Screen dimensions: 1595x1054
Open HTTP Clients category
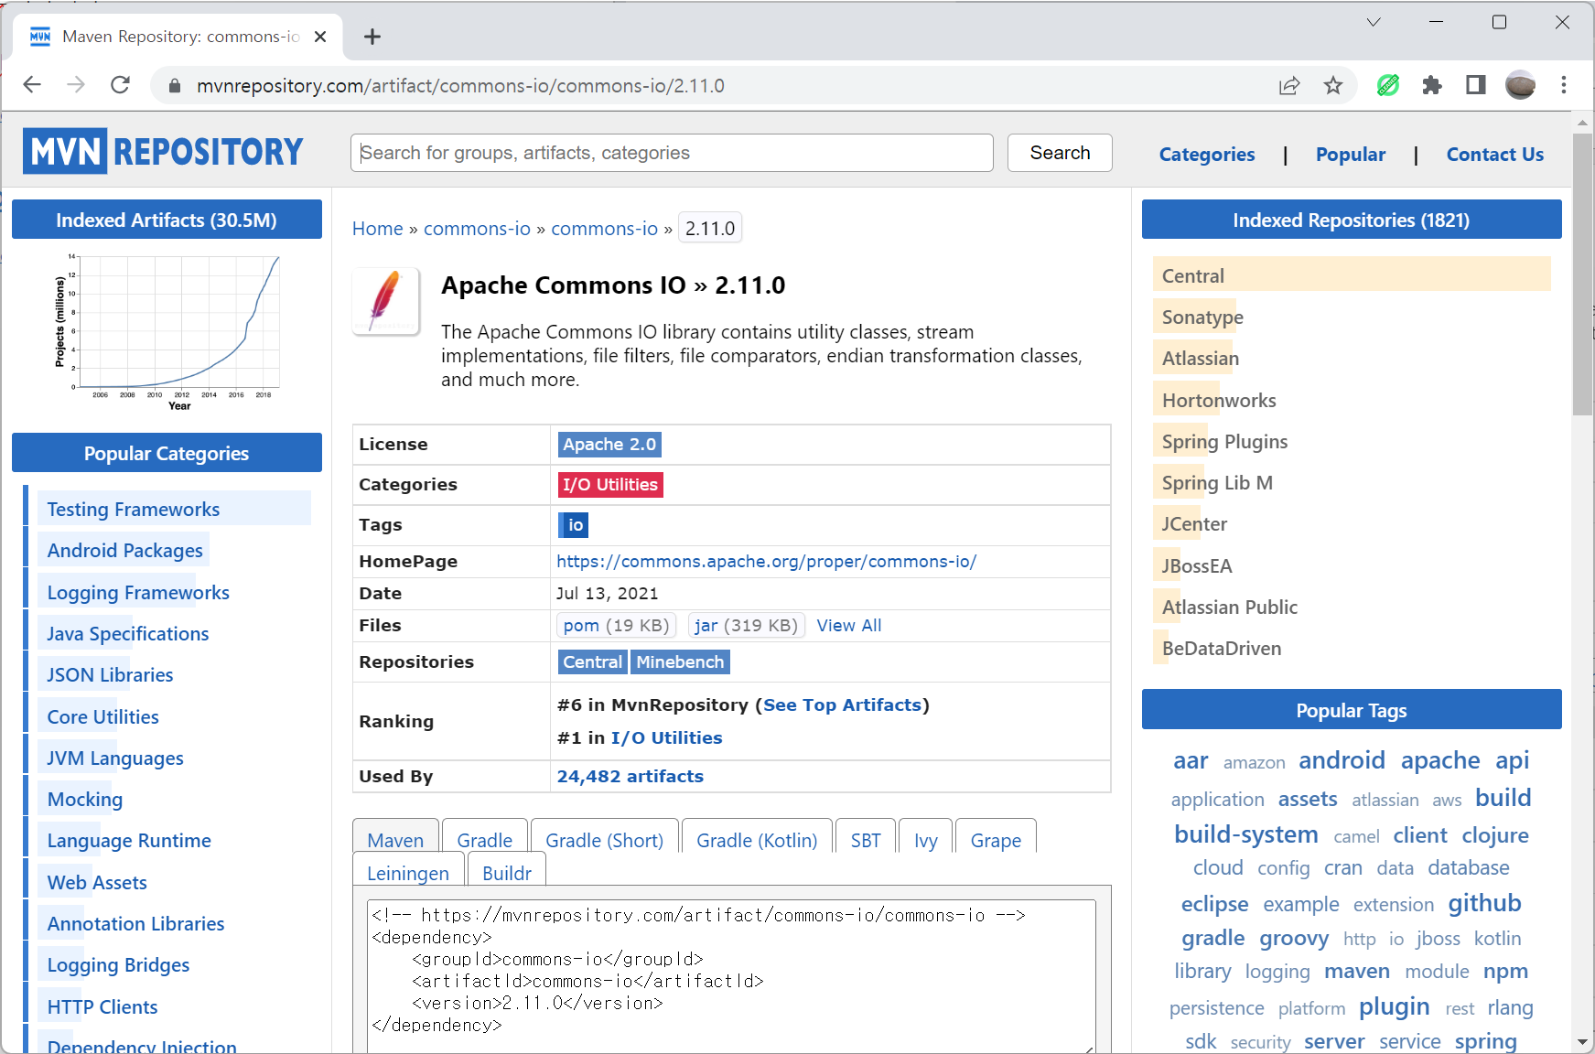(x=102, y=1007)
